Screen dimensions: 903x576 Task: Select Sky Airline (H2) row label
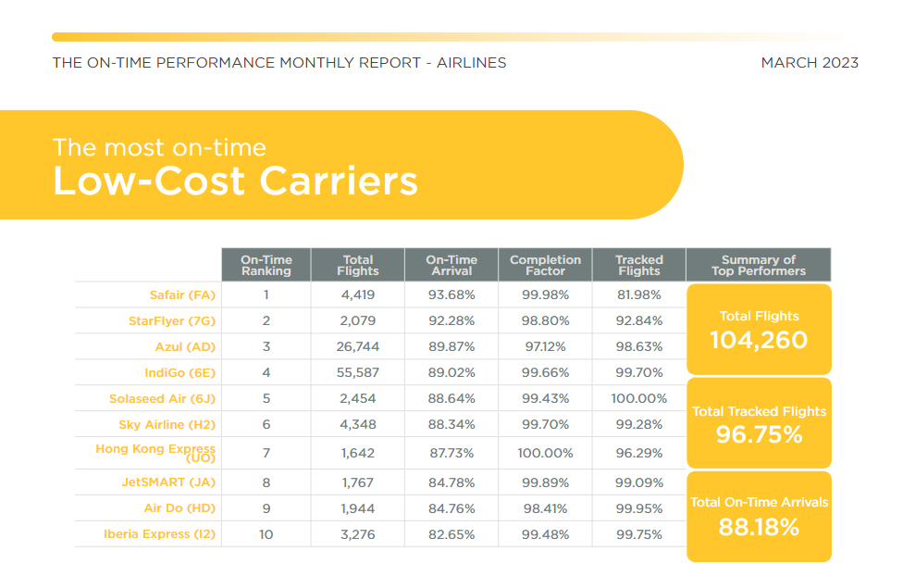167,425
